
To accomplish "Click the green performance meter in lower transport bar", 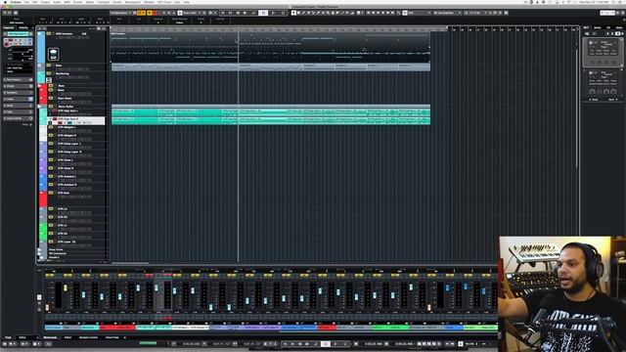I will coord(148,343).
